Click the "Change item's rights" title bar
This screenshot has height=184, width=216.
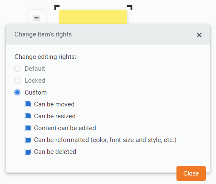pyautogui.click(x=108, y=34)
